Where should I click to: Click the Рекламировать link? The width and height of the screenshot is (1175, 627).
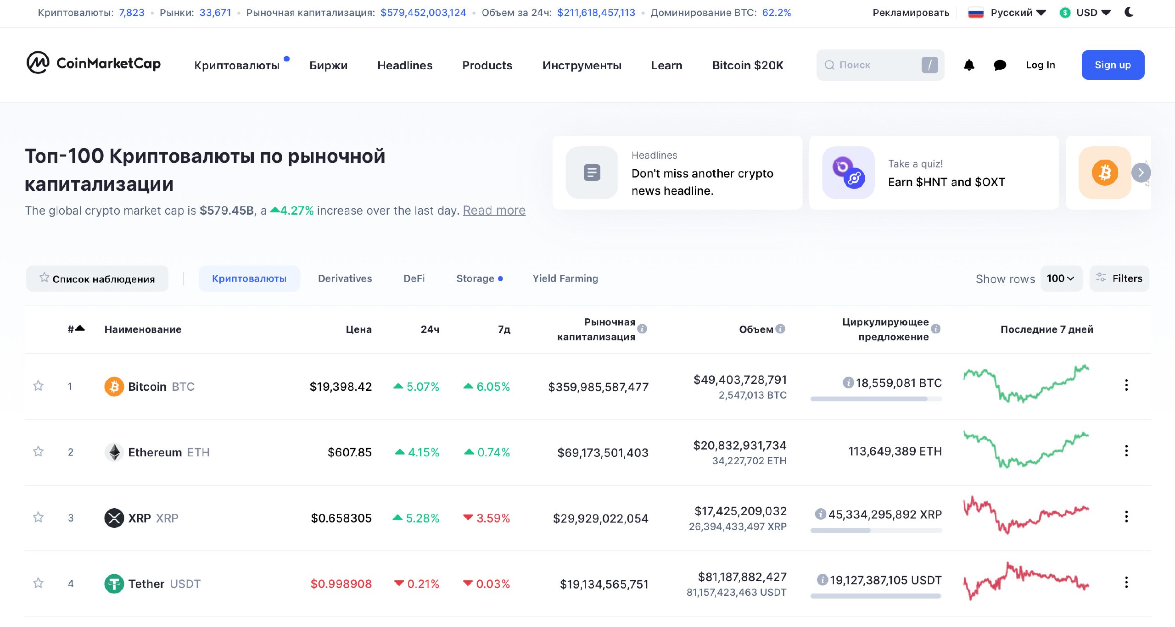point(911,12)
